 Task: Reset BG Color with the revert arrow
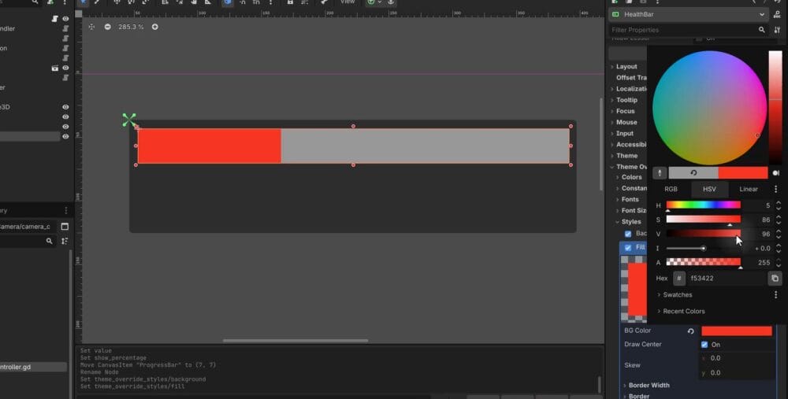[690, 331]
